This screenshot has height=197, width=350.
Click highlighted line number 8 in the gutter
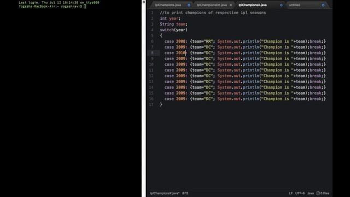(152, 53)
